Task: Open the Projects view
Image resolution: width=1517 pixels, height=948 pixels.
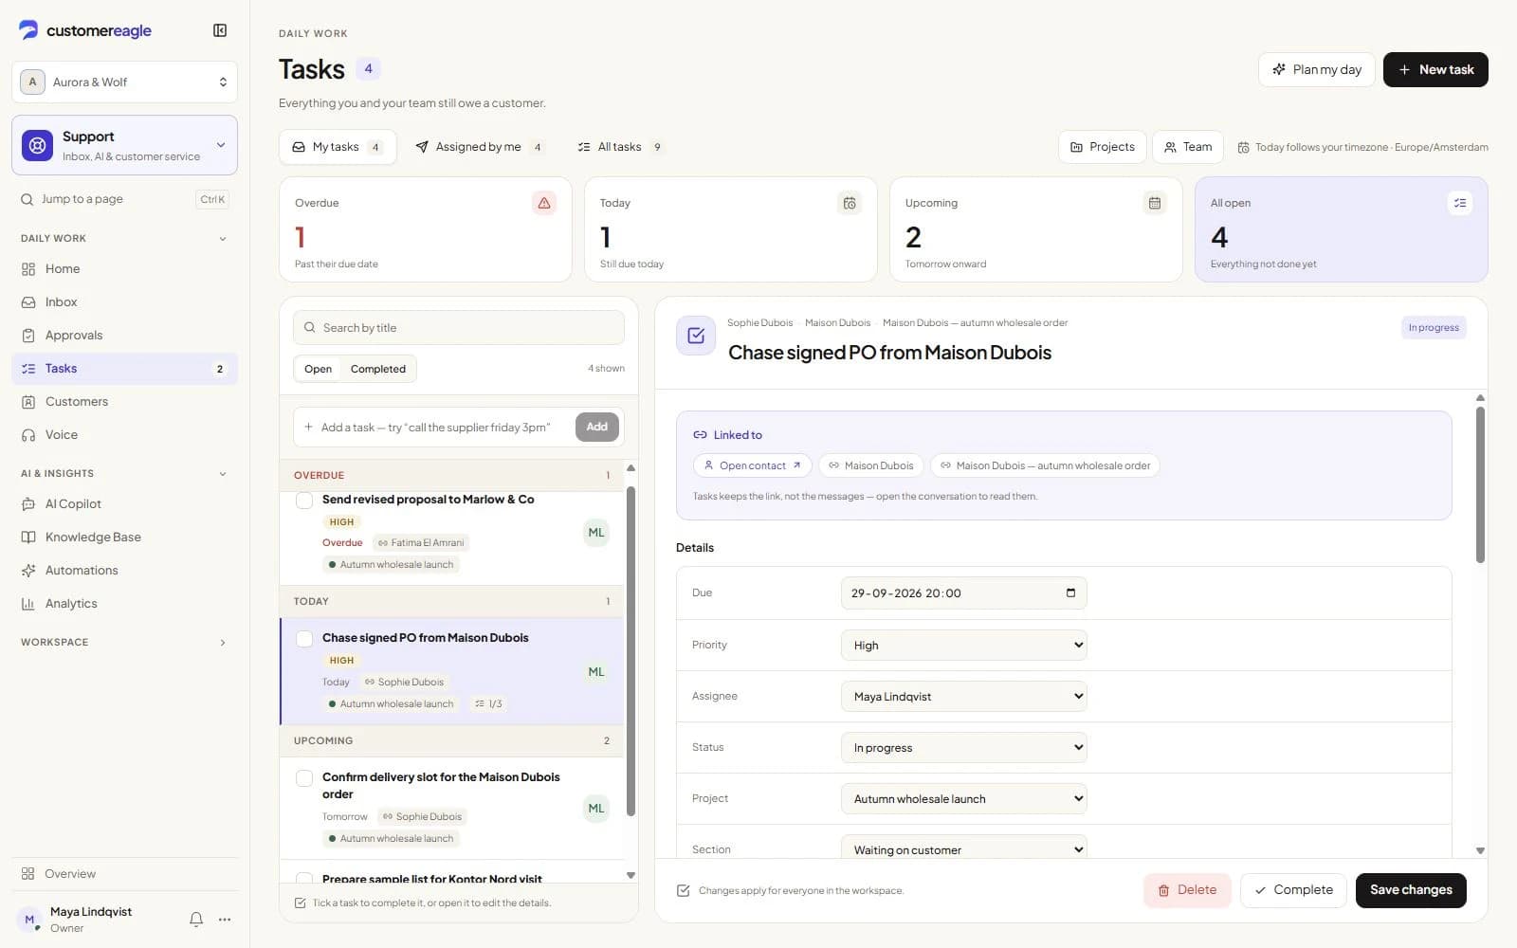Action: pos(1102,147)
